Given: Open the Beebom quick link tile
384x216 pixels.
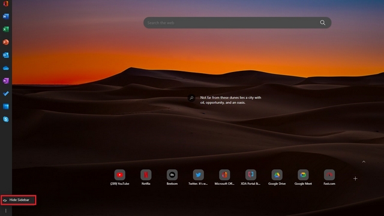Looking at the screenshot, I should pyautogui.click(x=172, y=178).
